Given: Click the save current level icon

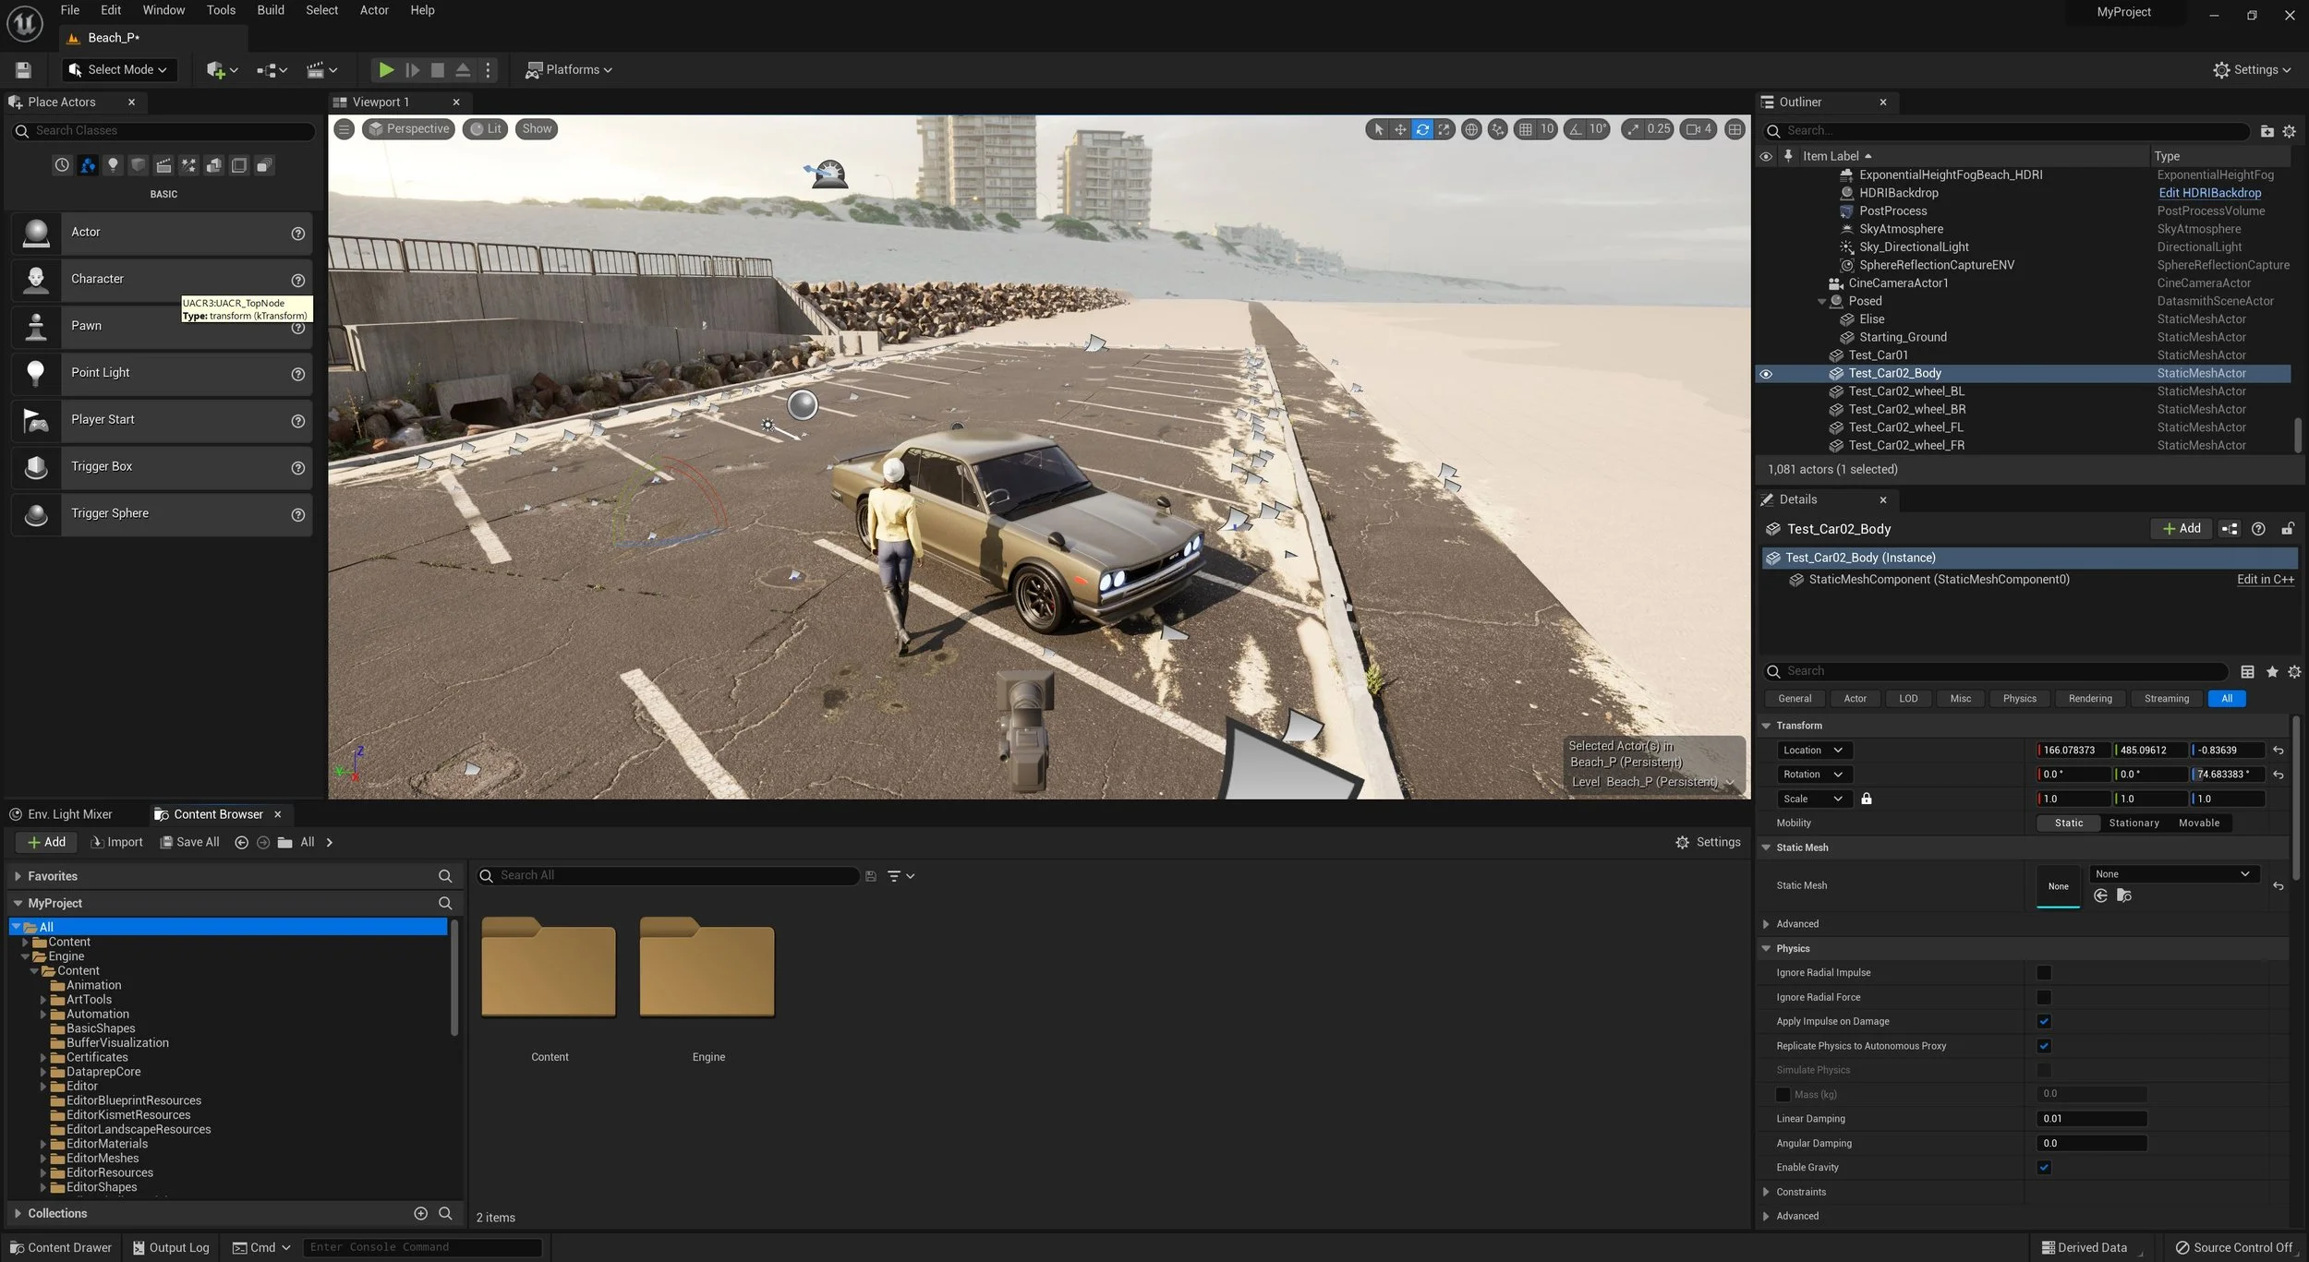Looking at the screenshot, I should pyautogui.click(x=24, y=70).
